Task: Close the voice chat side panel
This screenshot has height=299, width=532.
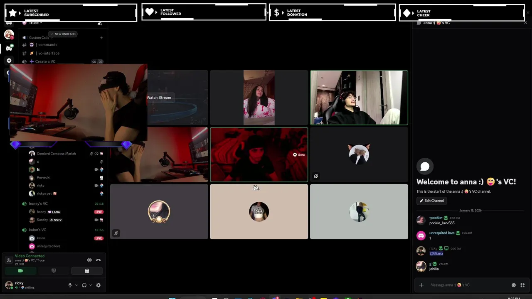Action: tap(525, 23)
